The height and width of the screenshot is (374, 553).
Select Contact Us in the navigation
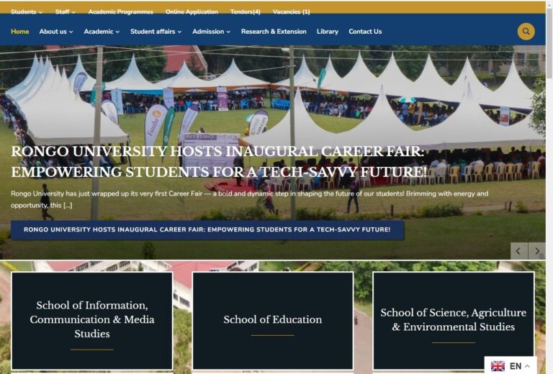[x=365, y=32]
